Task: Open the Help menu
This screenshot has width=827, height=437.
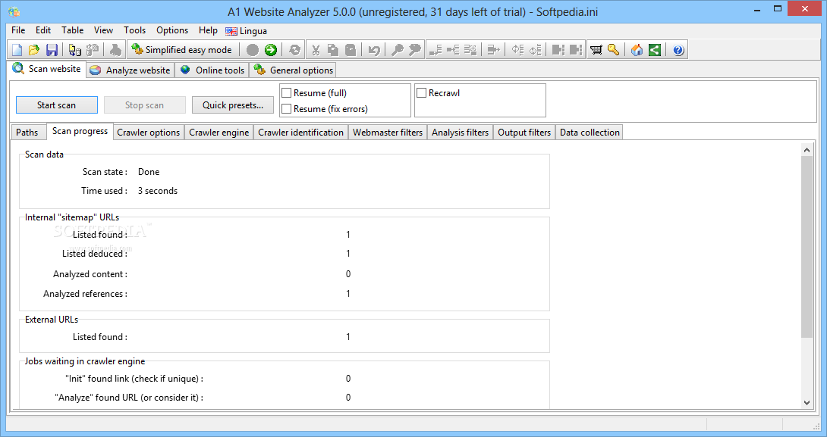Action: point(208,30)
